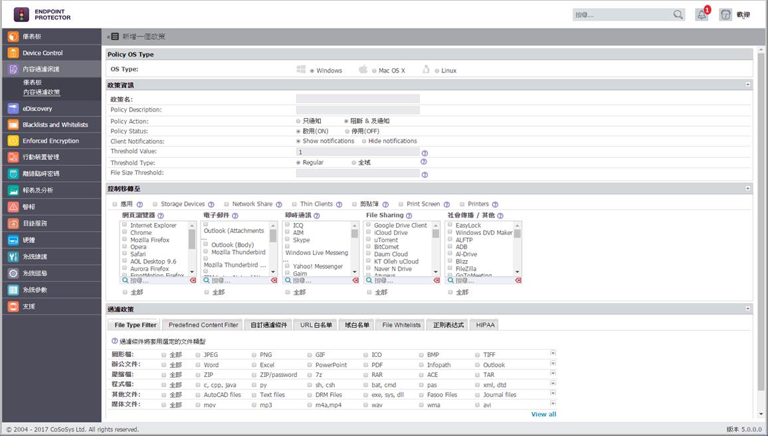Screen dimensions: 768x436
Task: Click the 支援 support sidebar icon
Action: (x=13, y=307)
